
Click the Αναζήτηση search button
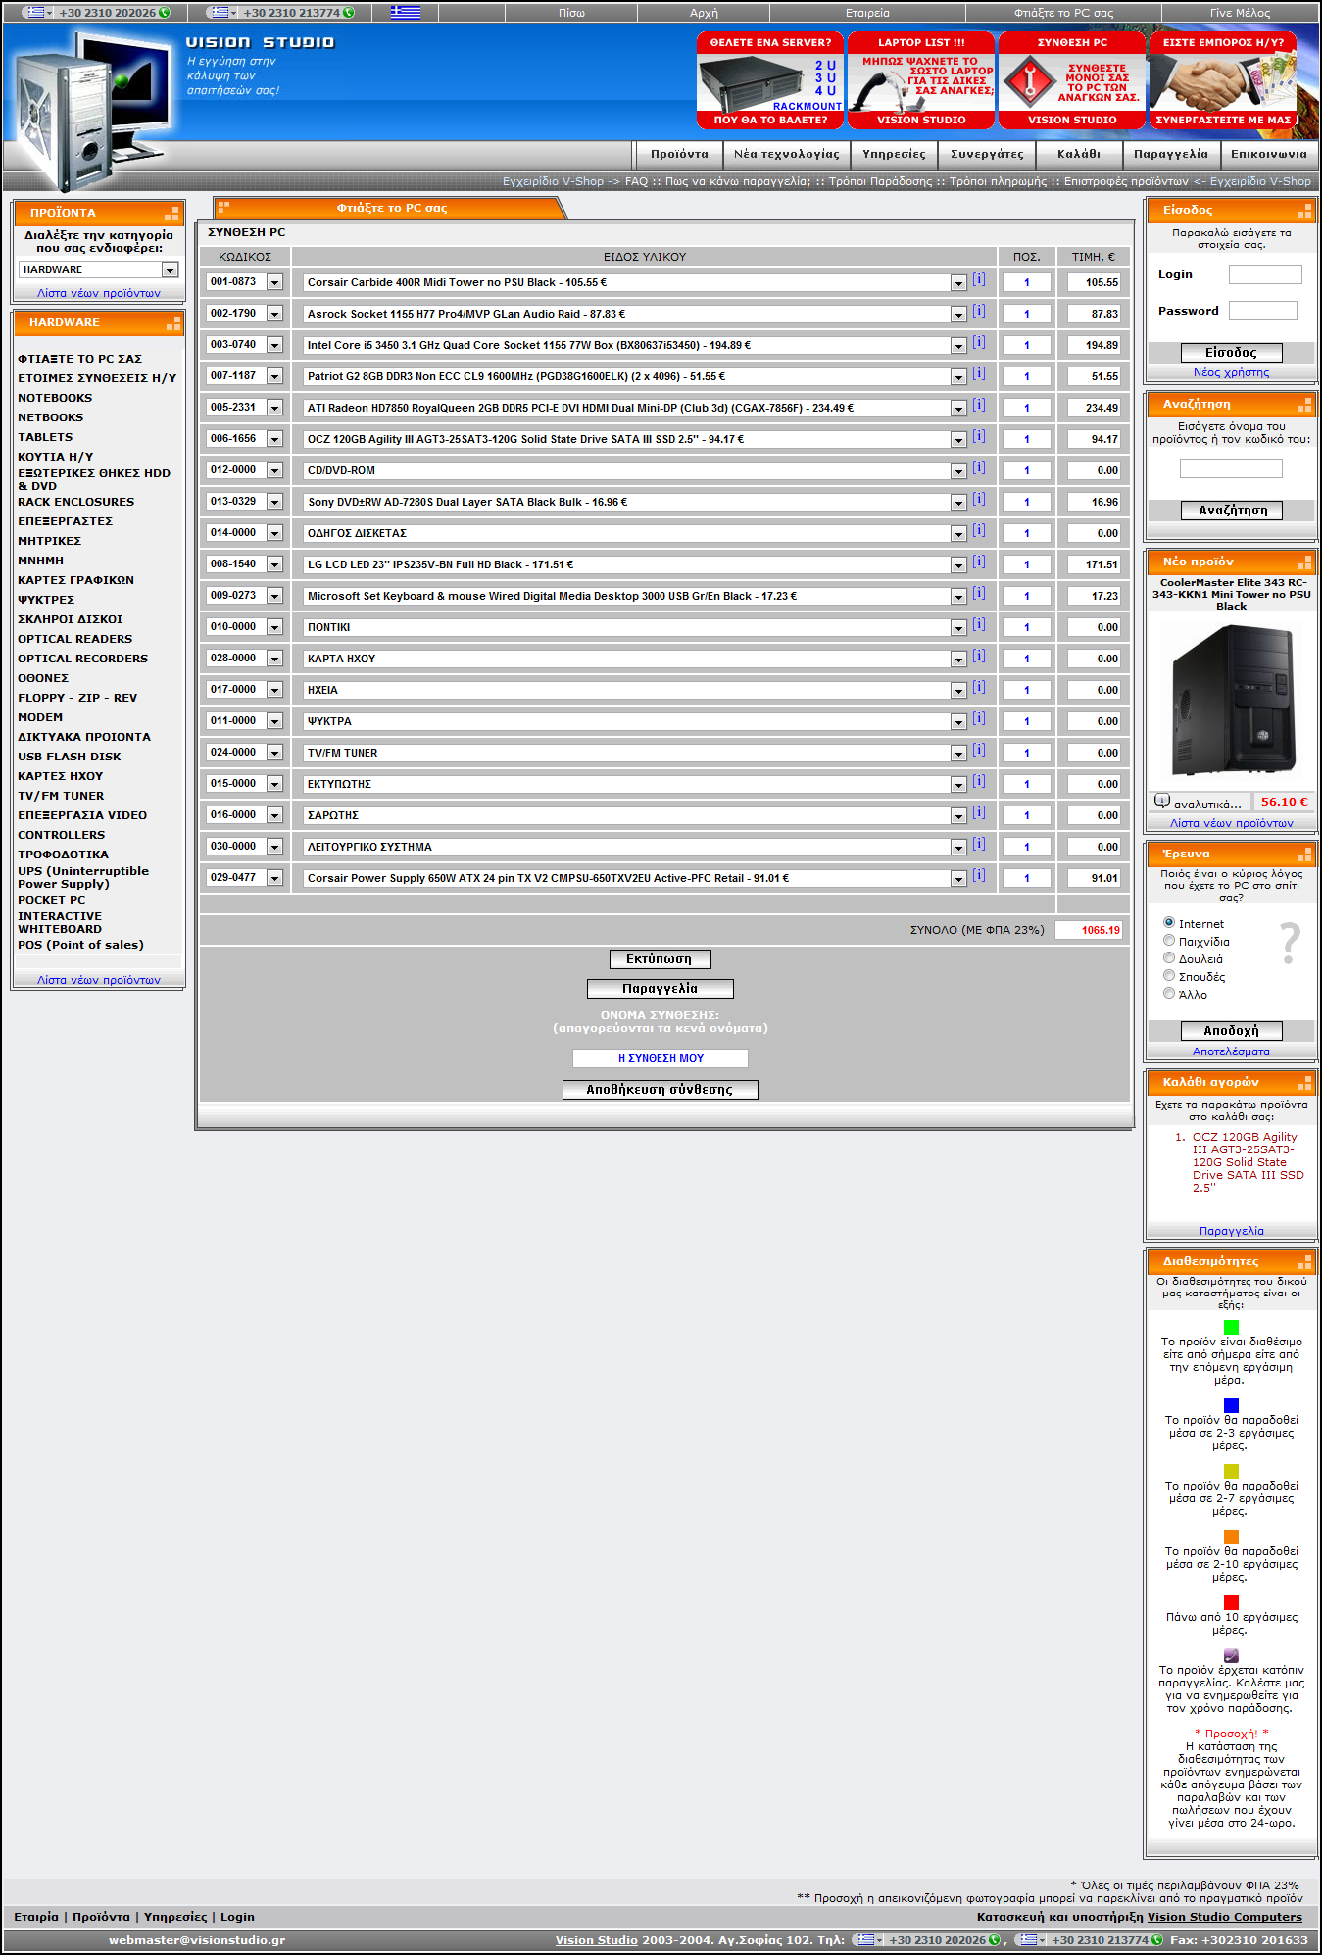tap(1231, 511)
